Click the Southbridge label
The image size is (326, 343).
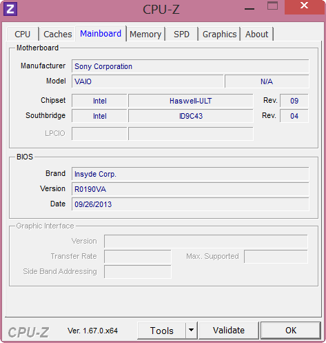45,115
